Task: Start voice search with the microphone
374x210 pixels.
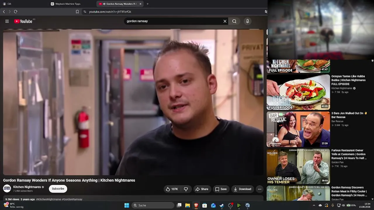Action: [x=247, y=21]
